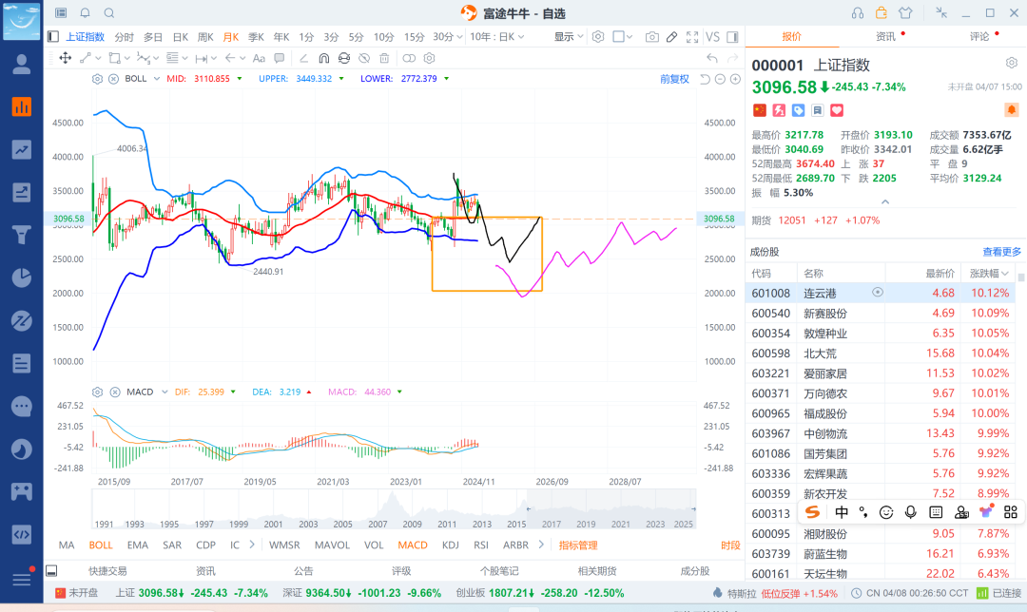Open 指标管理 indicator management
The height and width of the screenshot is (612, 1027).
[578, 545]
